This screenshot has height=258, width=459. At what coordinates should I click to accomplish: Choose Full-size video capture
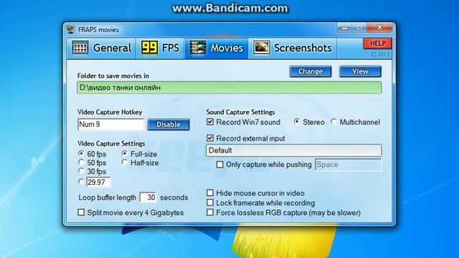tap(125, 153)
